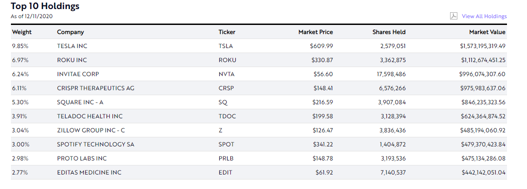Click the Market Price column header
The height and width of the screenshot is (189, 527).
(x=315, y=32)
